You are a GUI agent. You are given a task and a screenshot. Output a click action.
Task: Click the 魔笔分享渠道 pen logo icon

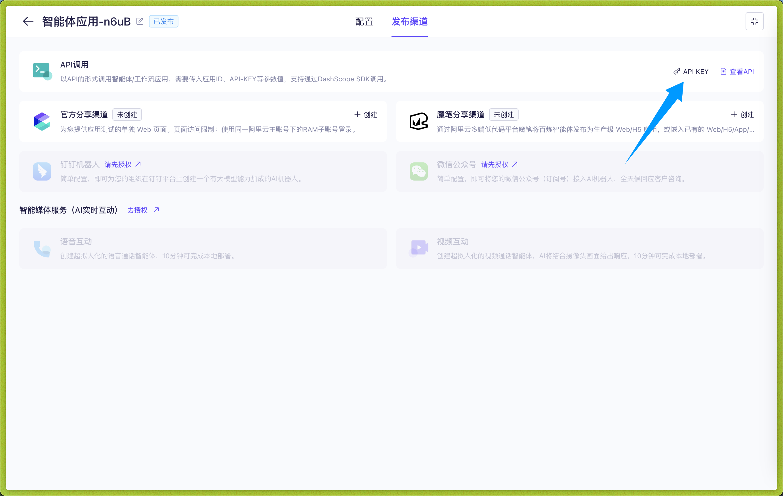coord(418,122)
